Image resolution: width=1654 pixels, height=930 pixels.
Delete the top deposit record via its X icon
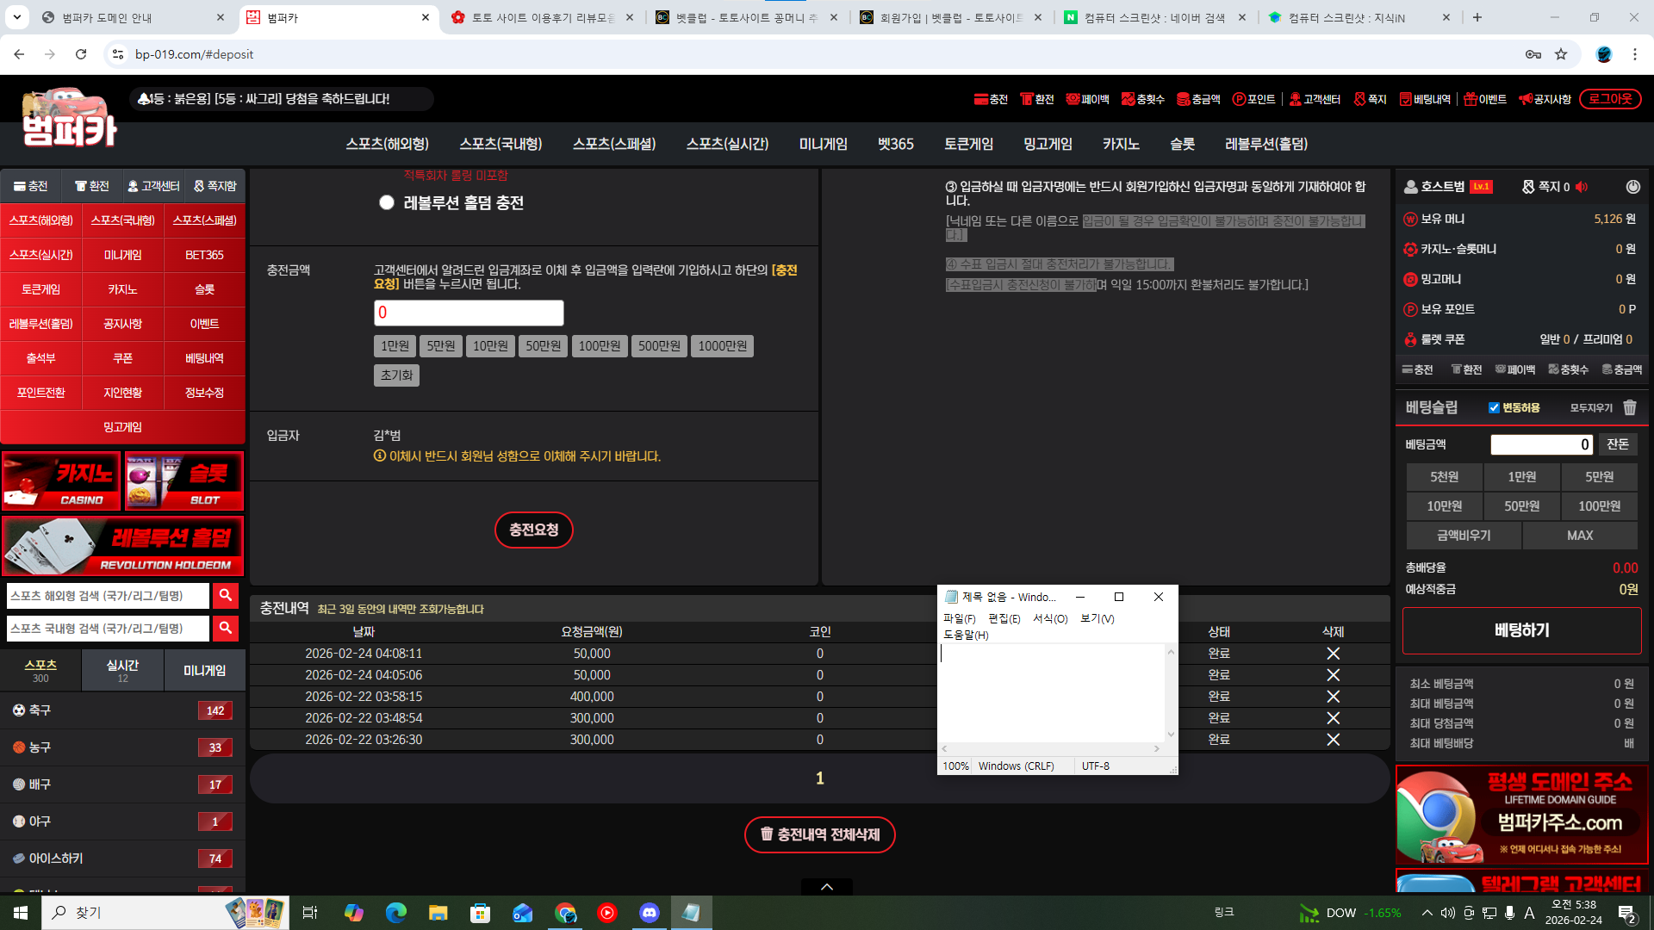1333,654
